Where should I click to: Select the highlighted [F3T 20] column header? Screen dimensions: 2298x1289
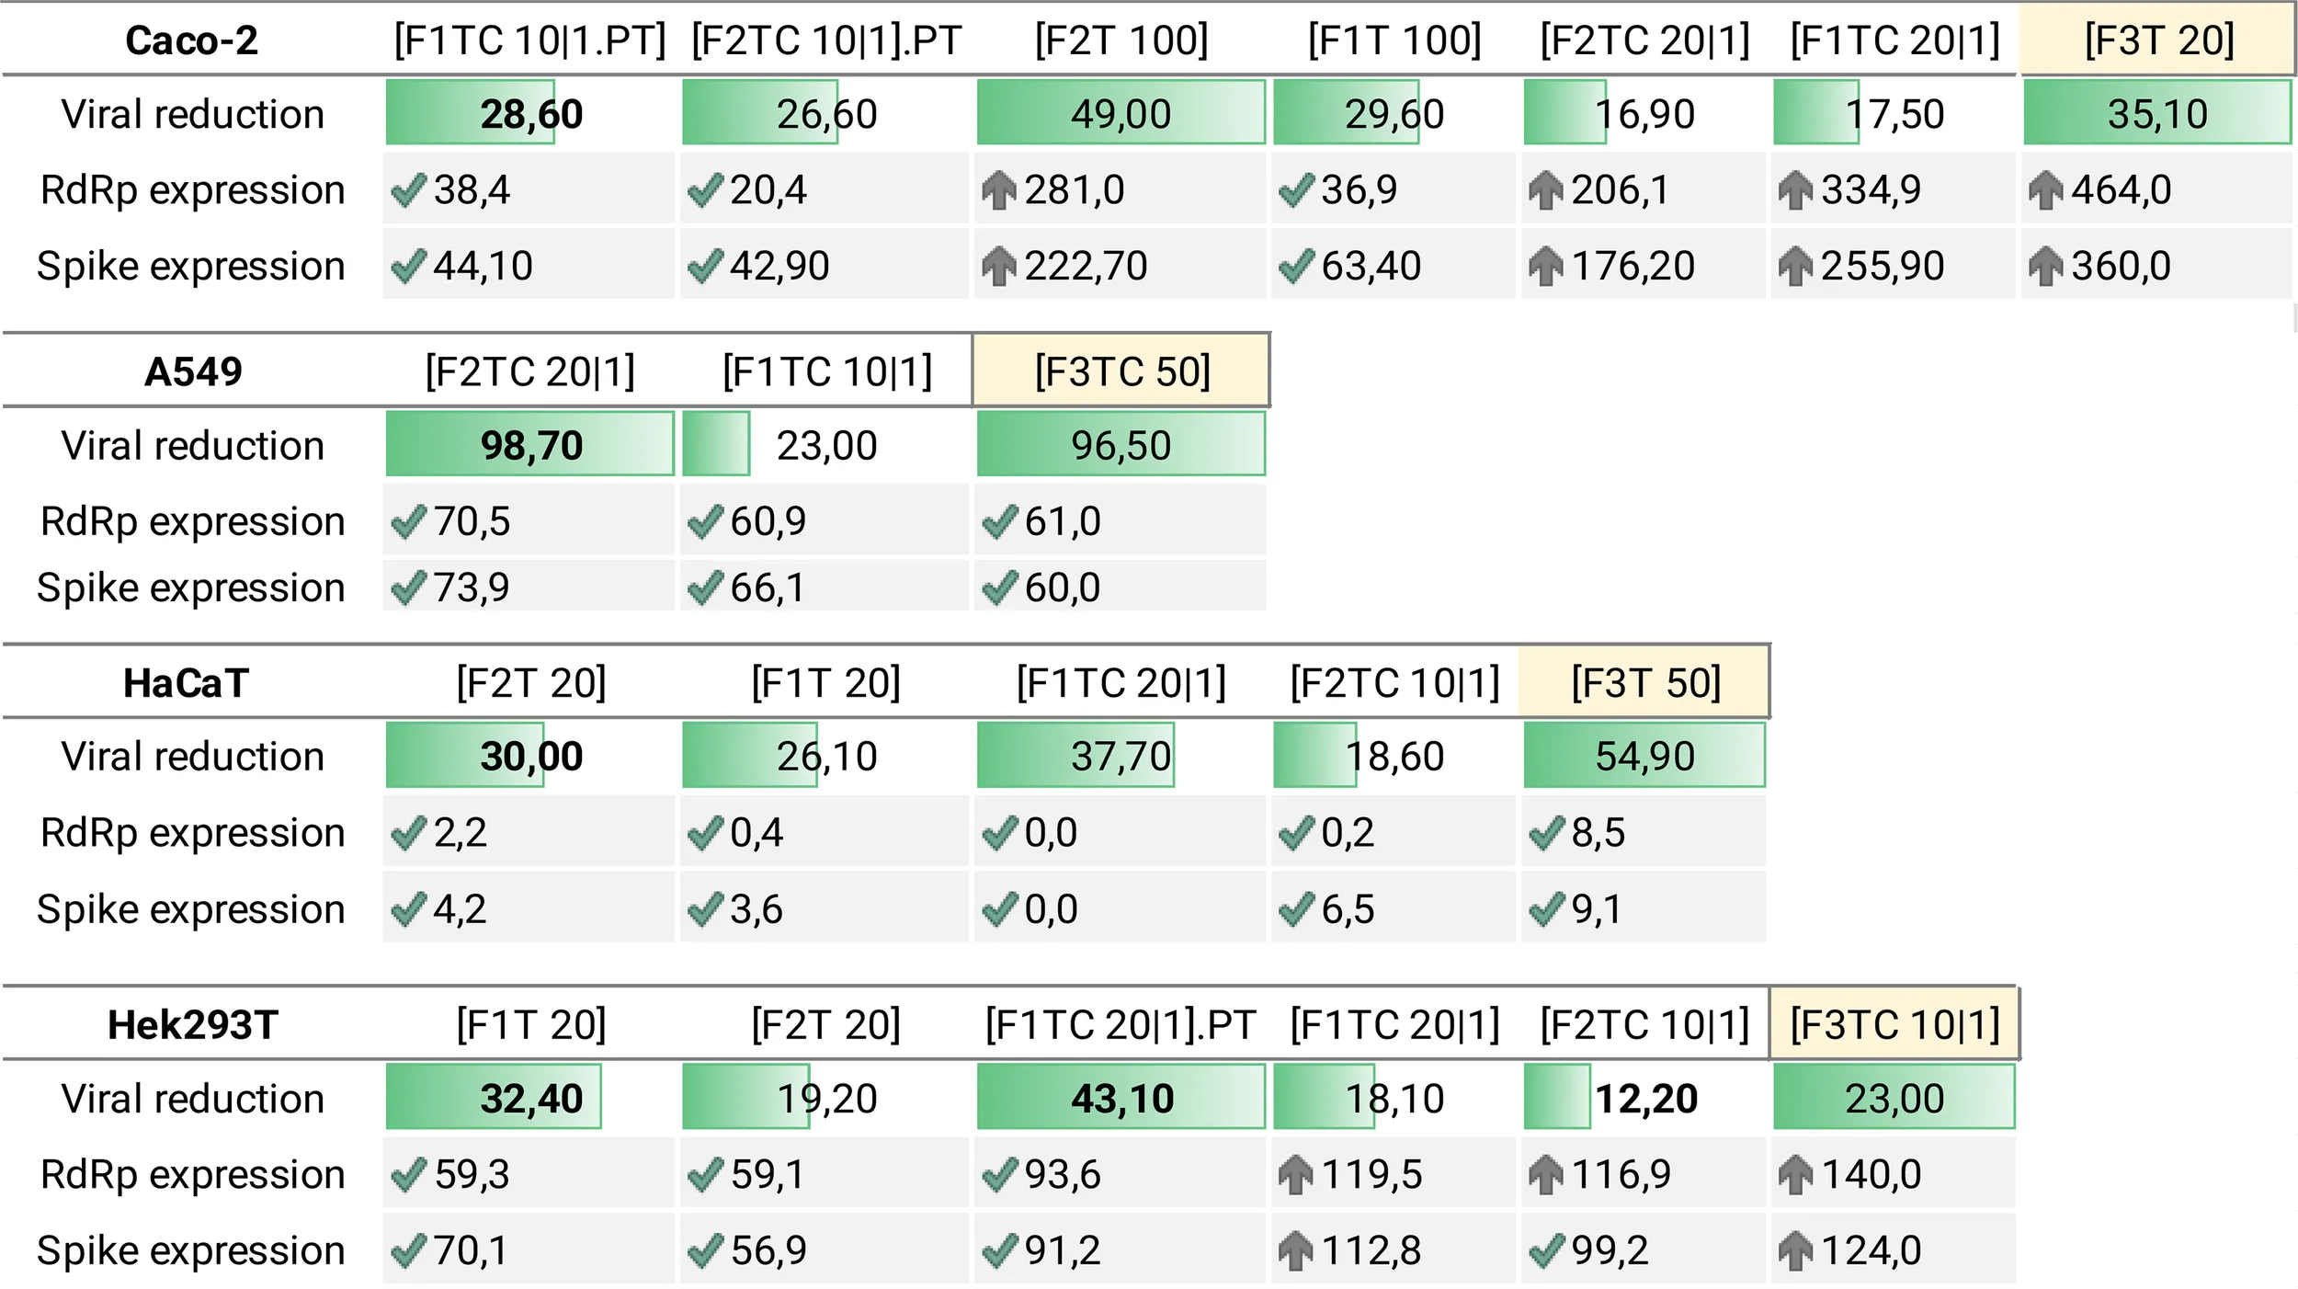click(x=2158, y=40)
